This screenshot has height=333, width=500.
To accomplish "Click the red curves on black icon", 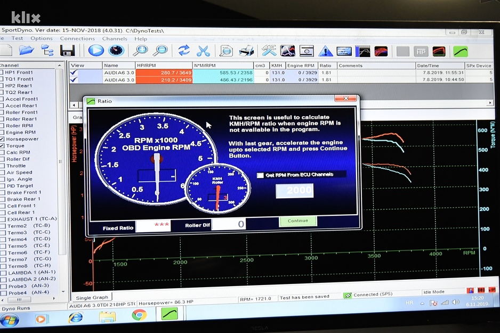I will pyautogui.click(x=381, y=51).
